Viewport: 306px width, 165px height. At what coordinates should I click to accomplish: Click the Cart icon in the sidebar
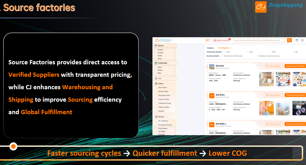(156, 78)
